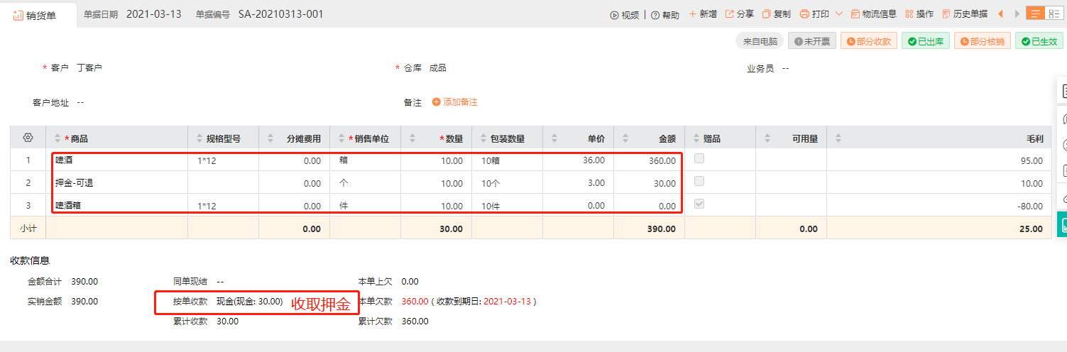Click 包装数量 cell 10箱

(491, 161)
